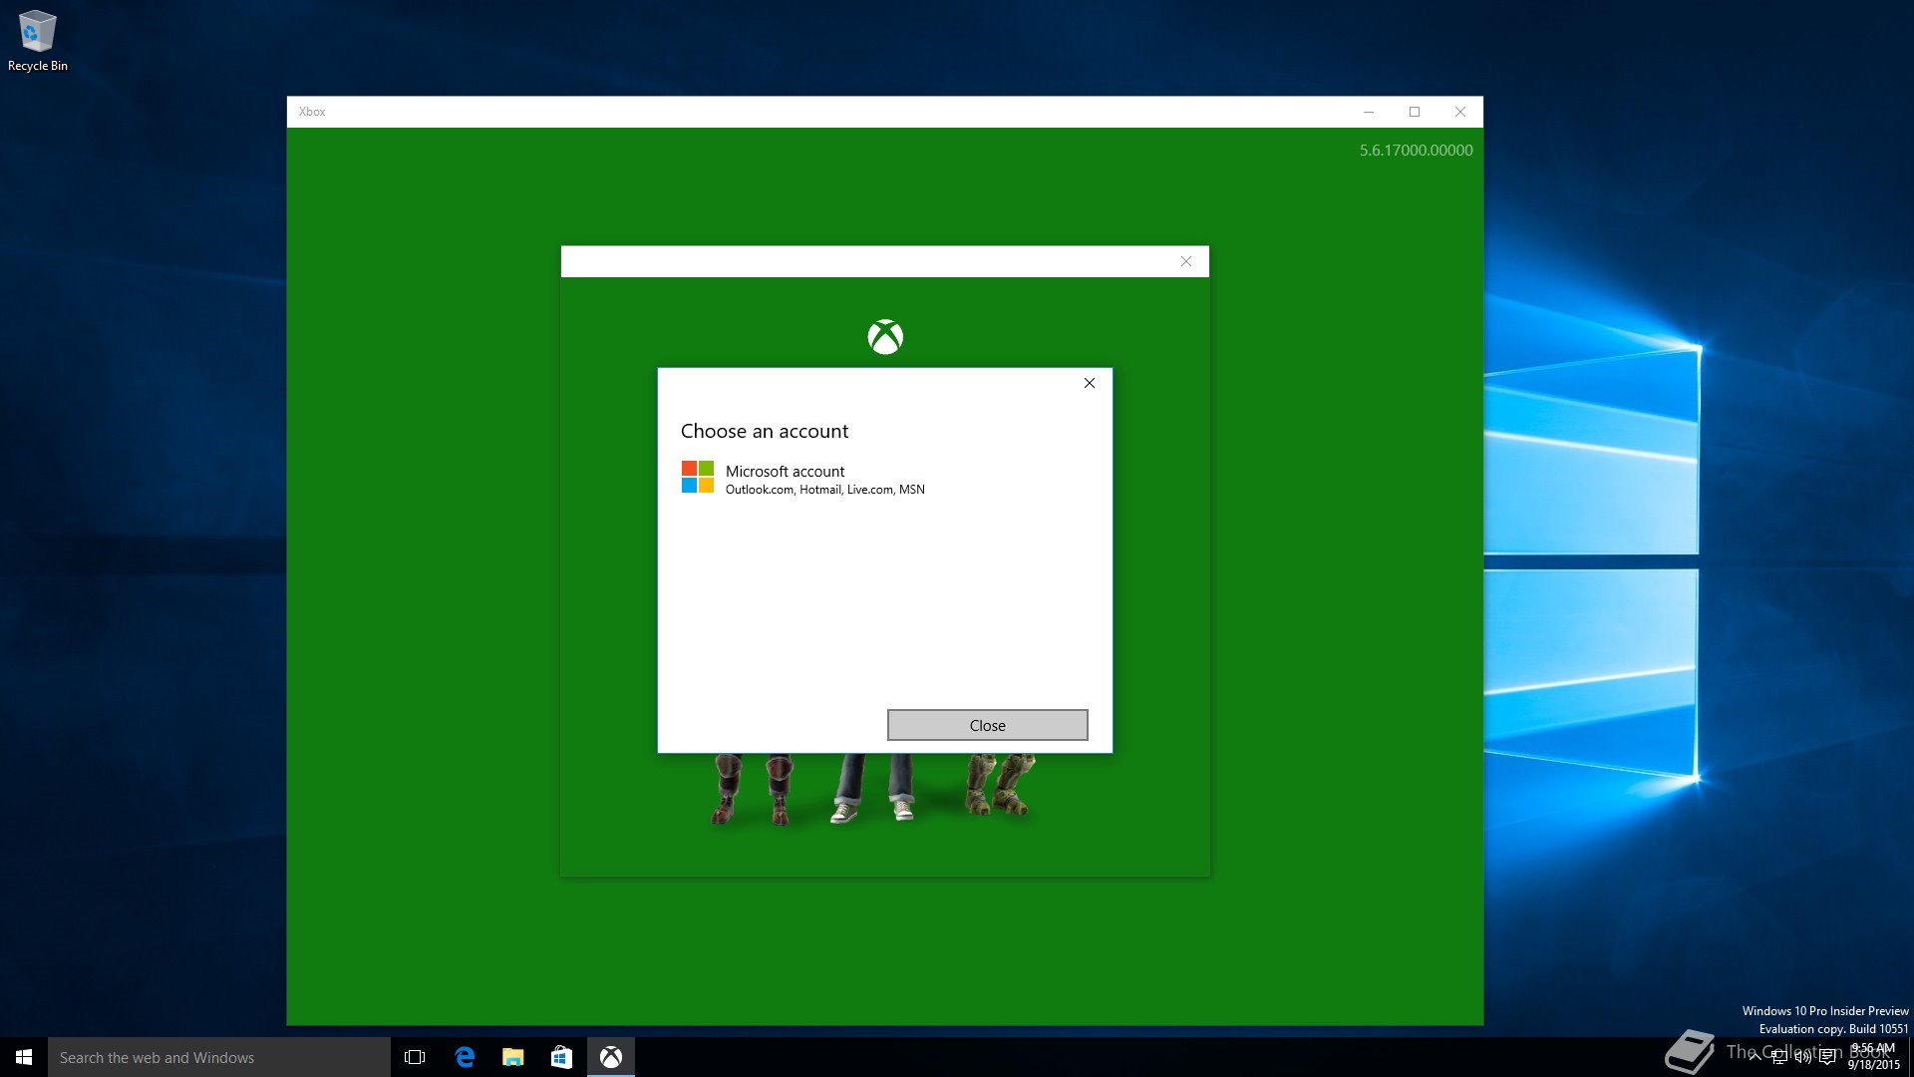
Task: Select the Recycle Bin desktop icon
Action: (38, 42)
